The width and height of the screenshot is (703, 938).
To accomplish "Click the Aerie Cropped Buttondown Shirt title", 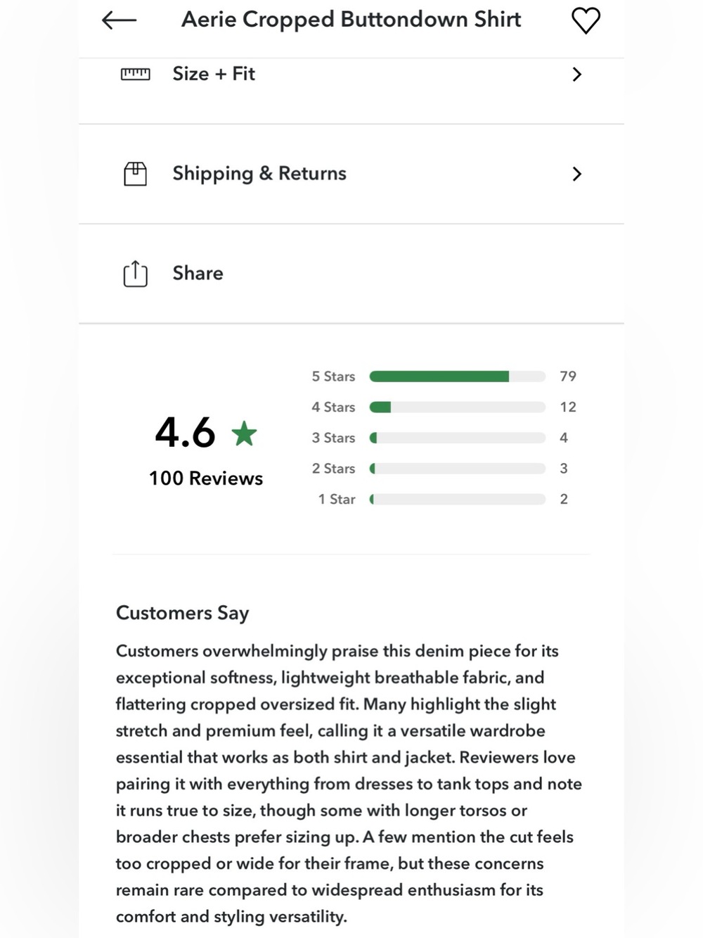I will click(x=351, y=20).
